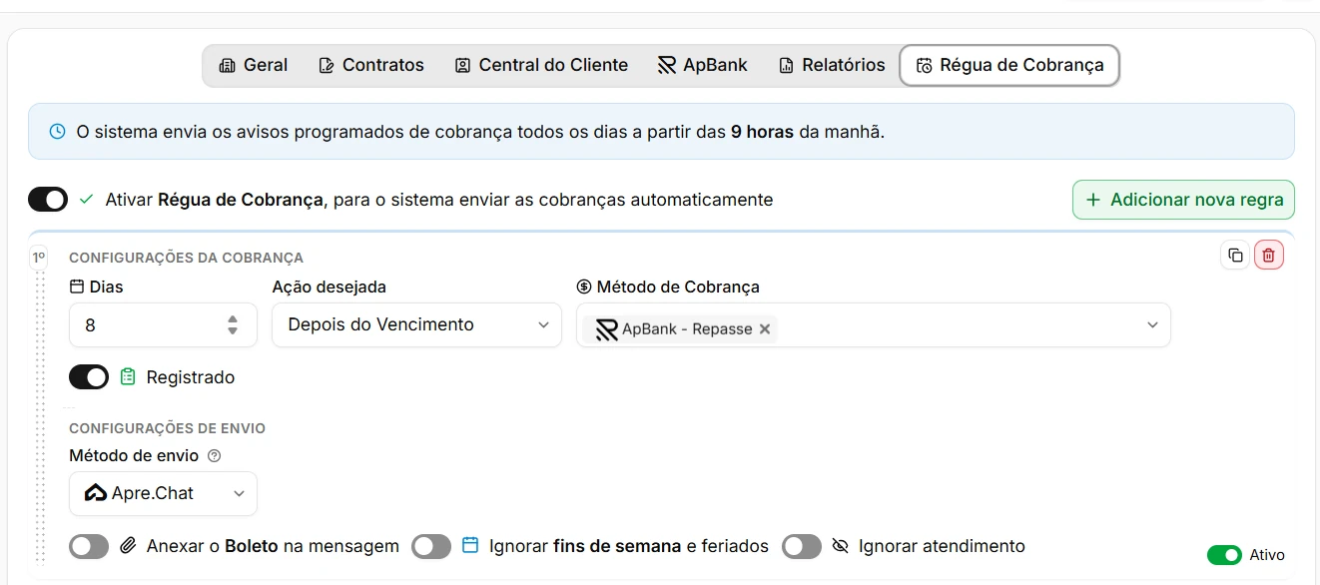Open the Geral tab

click(x=254, y=65)
